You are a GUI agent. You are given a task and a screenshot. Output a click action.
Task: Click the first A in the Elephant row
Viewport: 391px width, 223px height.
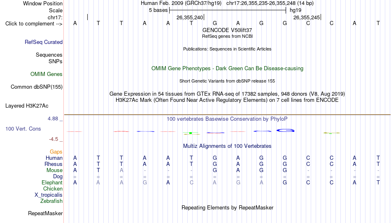pos(75,183)
